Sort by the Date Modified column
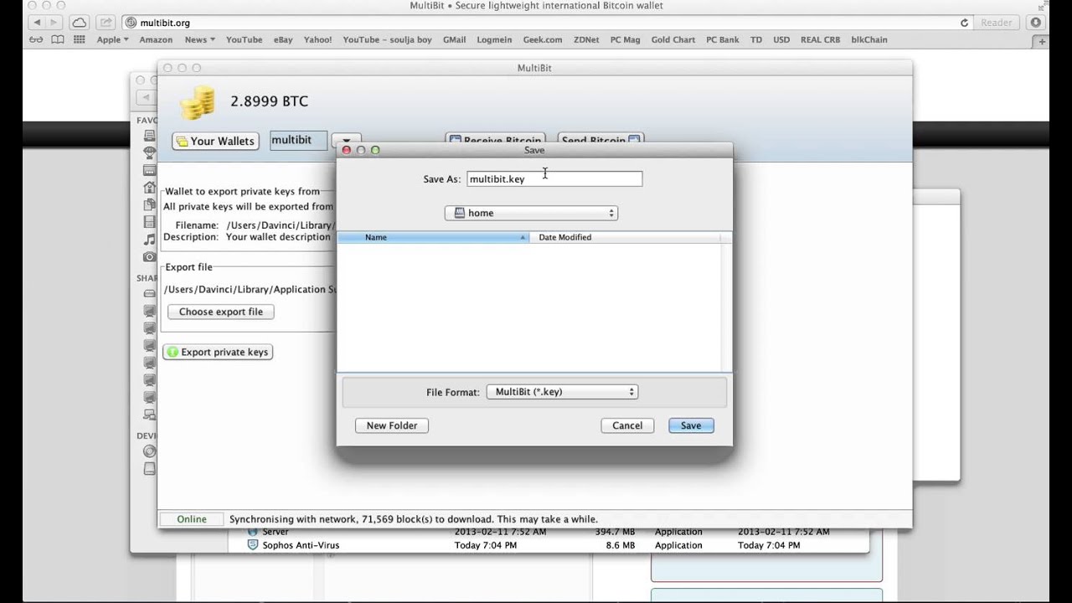The width and height of the screenshot is (1072, 603). (x=624, y=237)
